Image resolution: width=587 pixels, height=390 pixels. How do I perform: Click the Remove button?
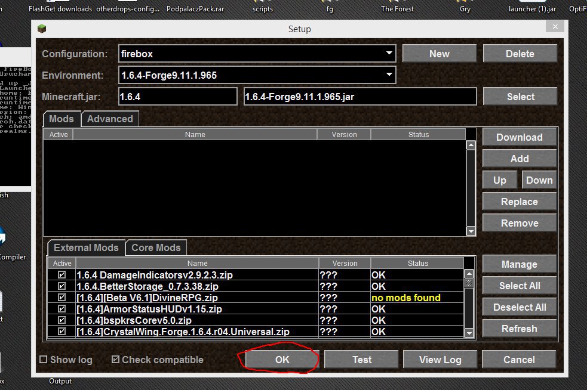click(520, 223)
